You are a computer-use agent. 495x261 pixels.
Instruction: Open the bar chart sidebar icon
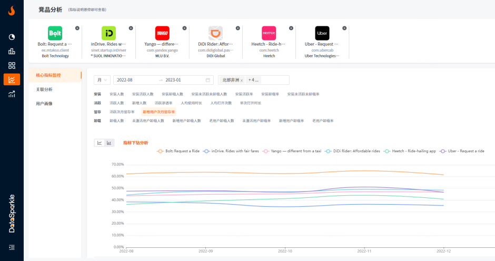(x=12, y=51)
